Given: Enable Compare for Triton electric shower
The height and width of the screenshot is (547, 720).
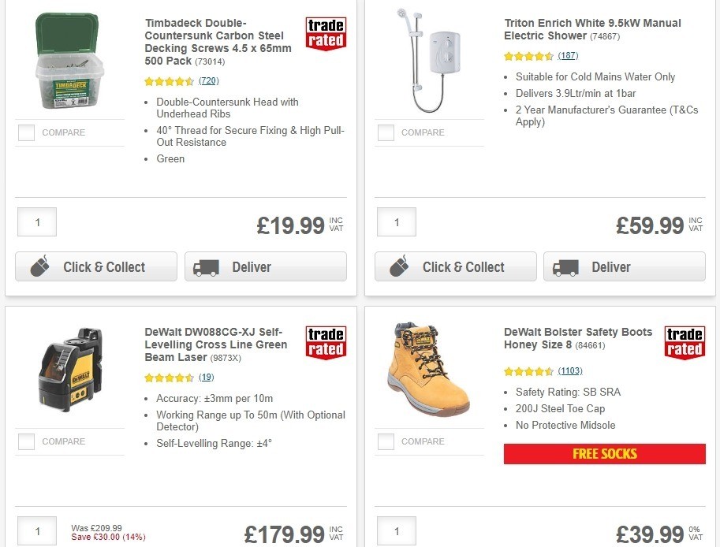Looking at the screenshot, I should pos(385,132).
